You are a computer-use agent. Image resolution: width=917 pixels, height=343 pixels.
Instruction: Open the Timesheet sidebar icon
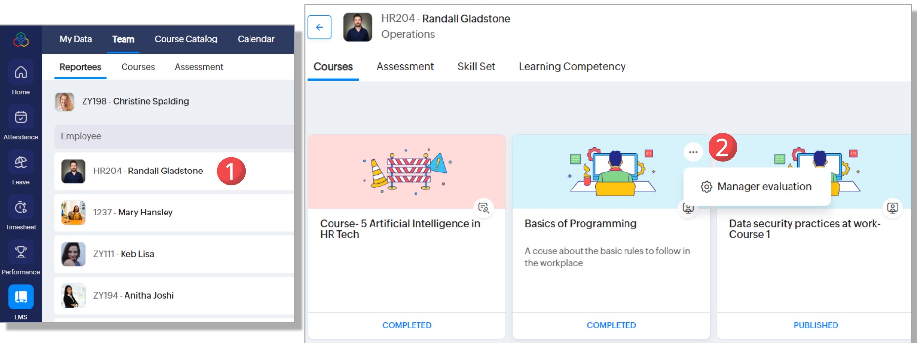pyautogui.click(x=21, y=208)
